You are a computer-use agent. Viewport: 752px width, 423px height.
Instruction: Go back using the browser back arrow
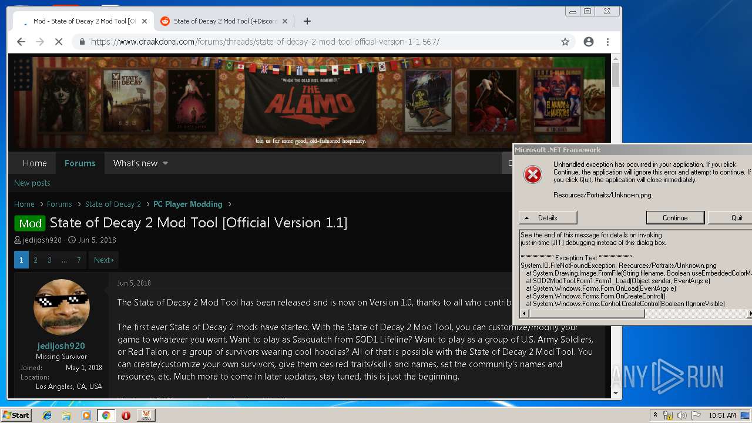pyautogui.click(x=21, y=42)
